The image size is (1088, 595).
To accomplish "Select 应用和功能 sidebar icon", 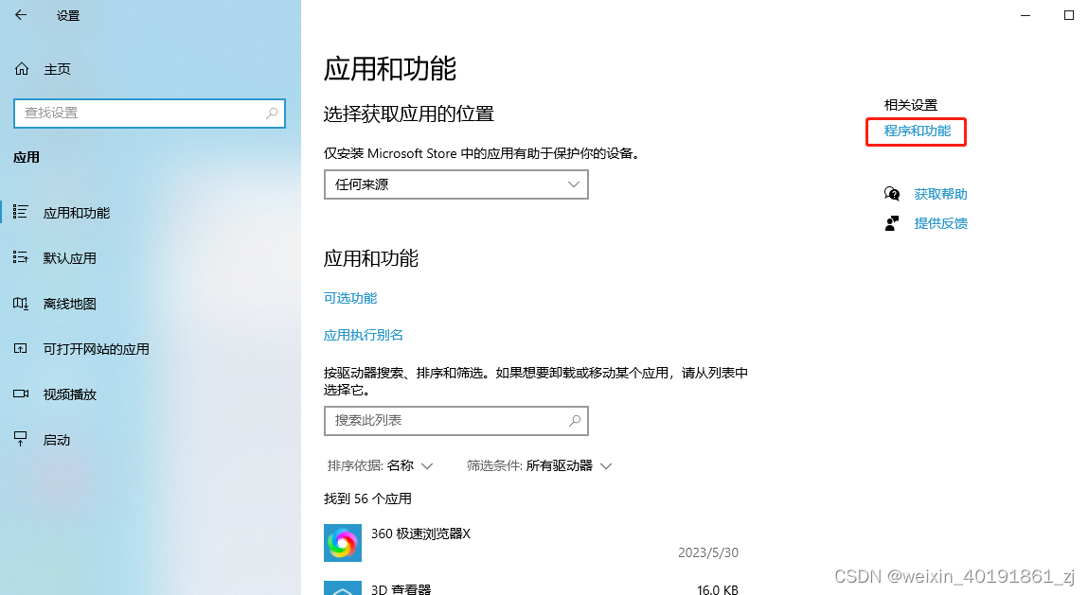I will point(20,212).
